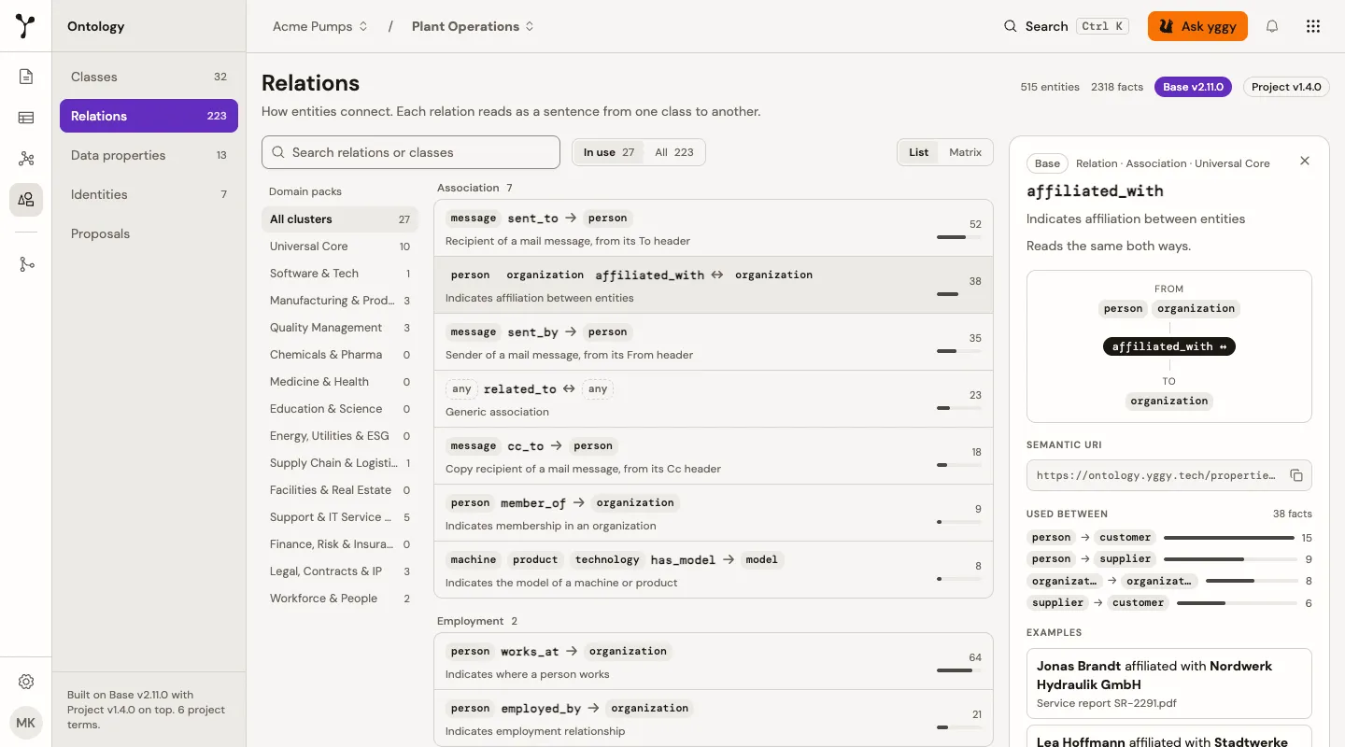This screenshot has height=747, width=1345.
Task: Click the notifications bell icon
Action: coord(1272,26)
